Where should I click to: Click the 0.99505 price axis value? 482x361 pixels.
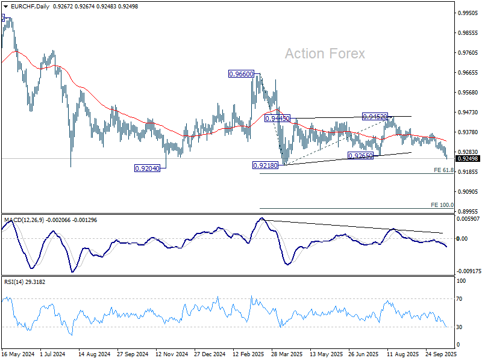pyautogui.click(x=468, y=13)
